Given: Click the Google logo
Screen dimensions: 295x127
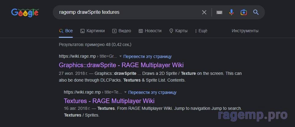Looking at the screenshot, I should pyautogui.click(x=25, y=12).
